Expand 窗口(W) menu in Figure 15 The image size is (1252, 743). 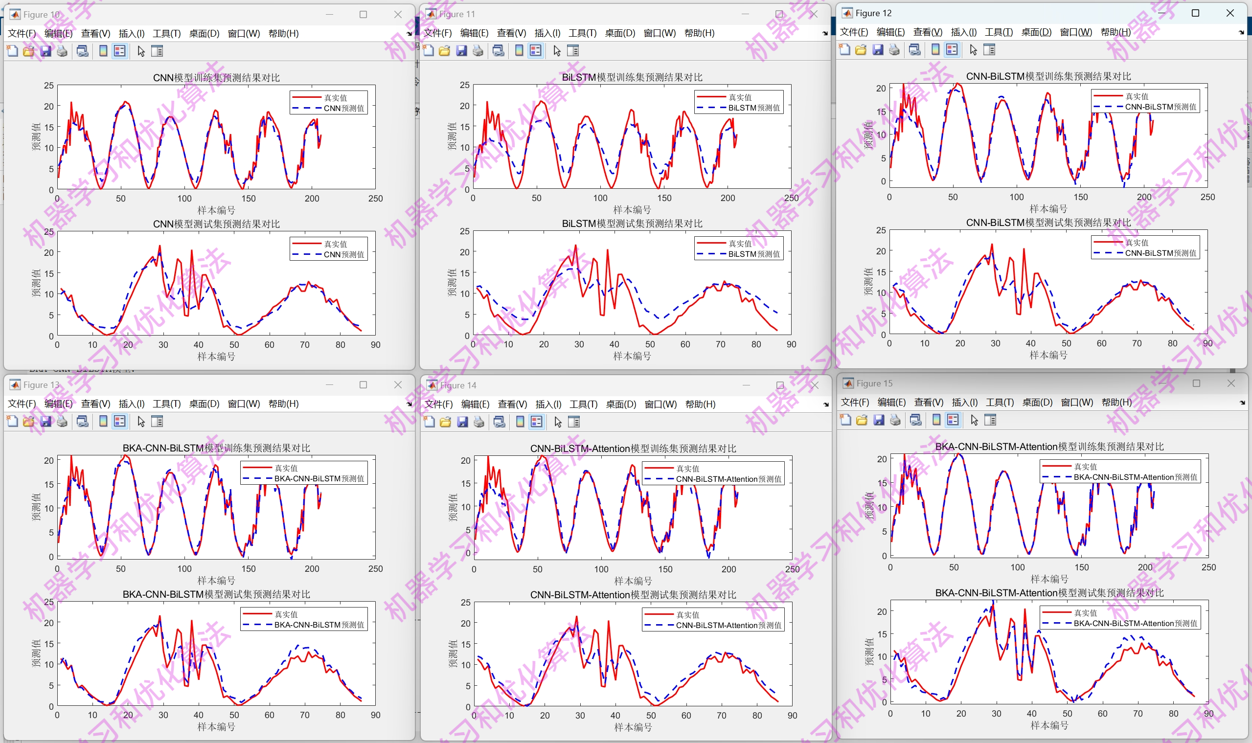click(x=1077, y=402)
